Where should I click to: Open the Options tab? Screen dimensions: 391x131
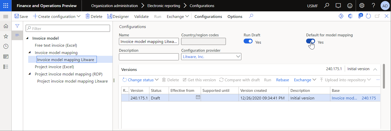coord(235,16)
